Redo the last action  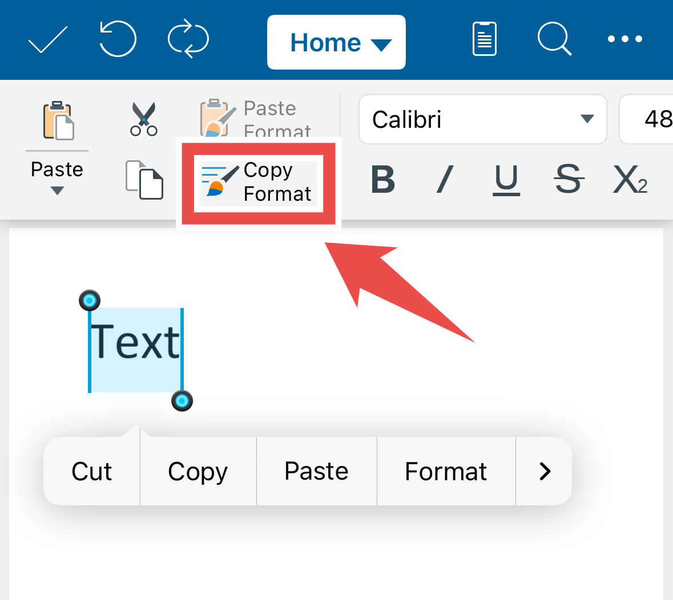click(x=188, y=39)
